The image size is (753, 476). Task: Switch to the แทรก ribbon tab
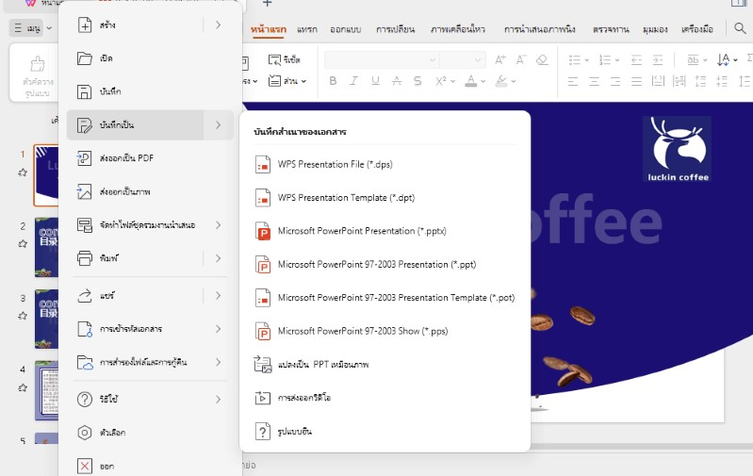[307, 29]
